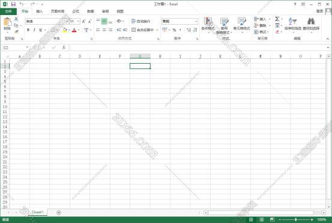
Task: Click the Fill down icon
Action: (277, 25)
